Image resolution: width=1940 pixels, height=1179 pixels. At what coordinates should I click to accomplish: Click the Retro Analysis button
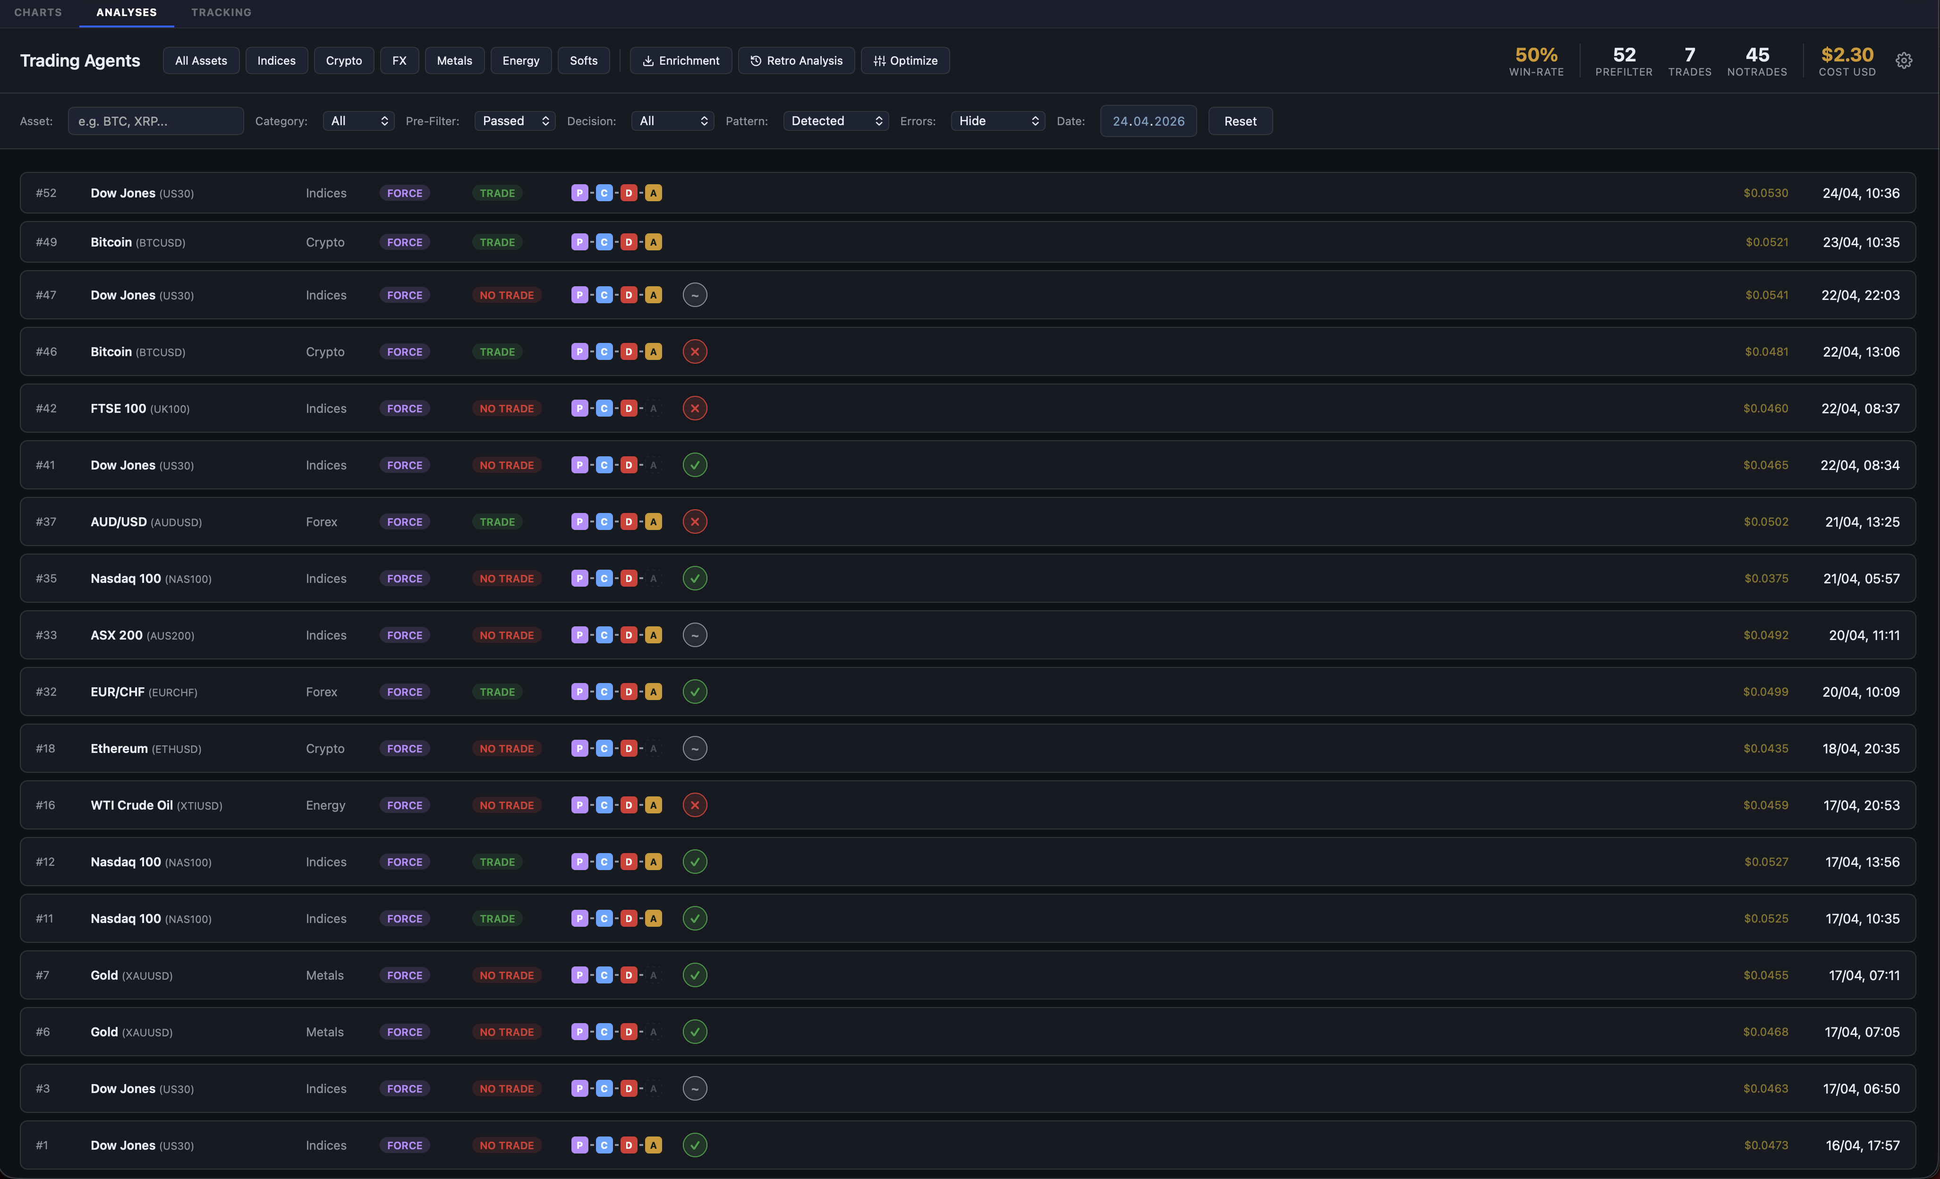pyautogui.click(x=796, y=60)
